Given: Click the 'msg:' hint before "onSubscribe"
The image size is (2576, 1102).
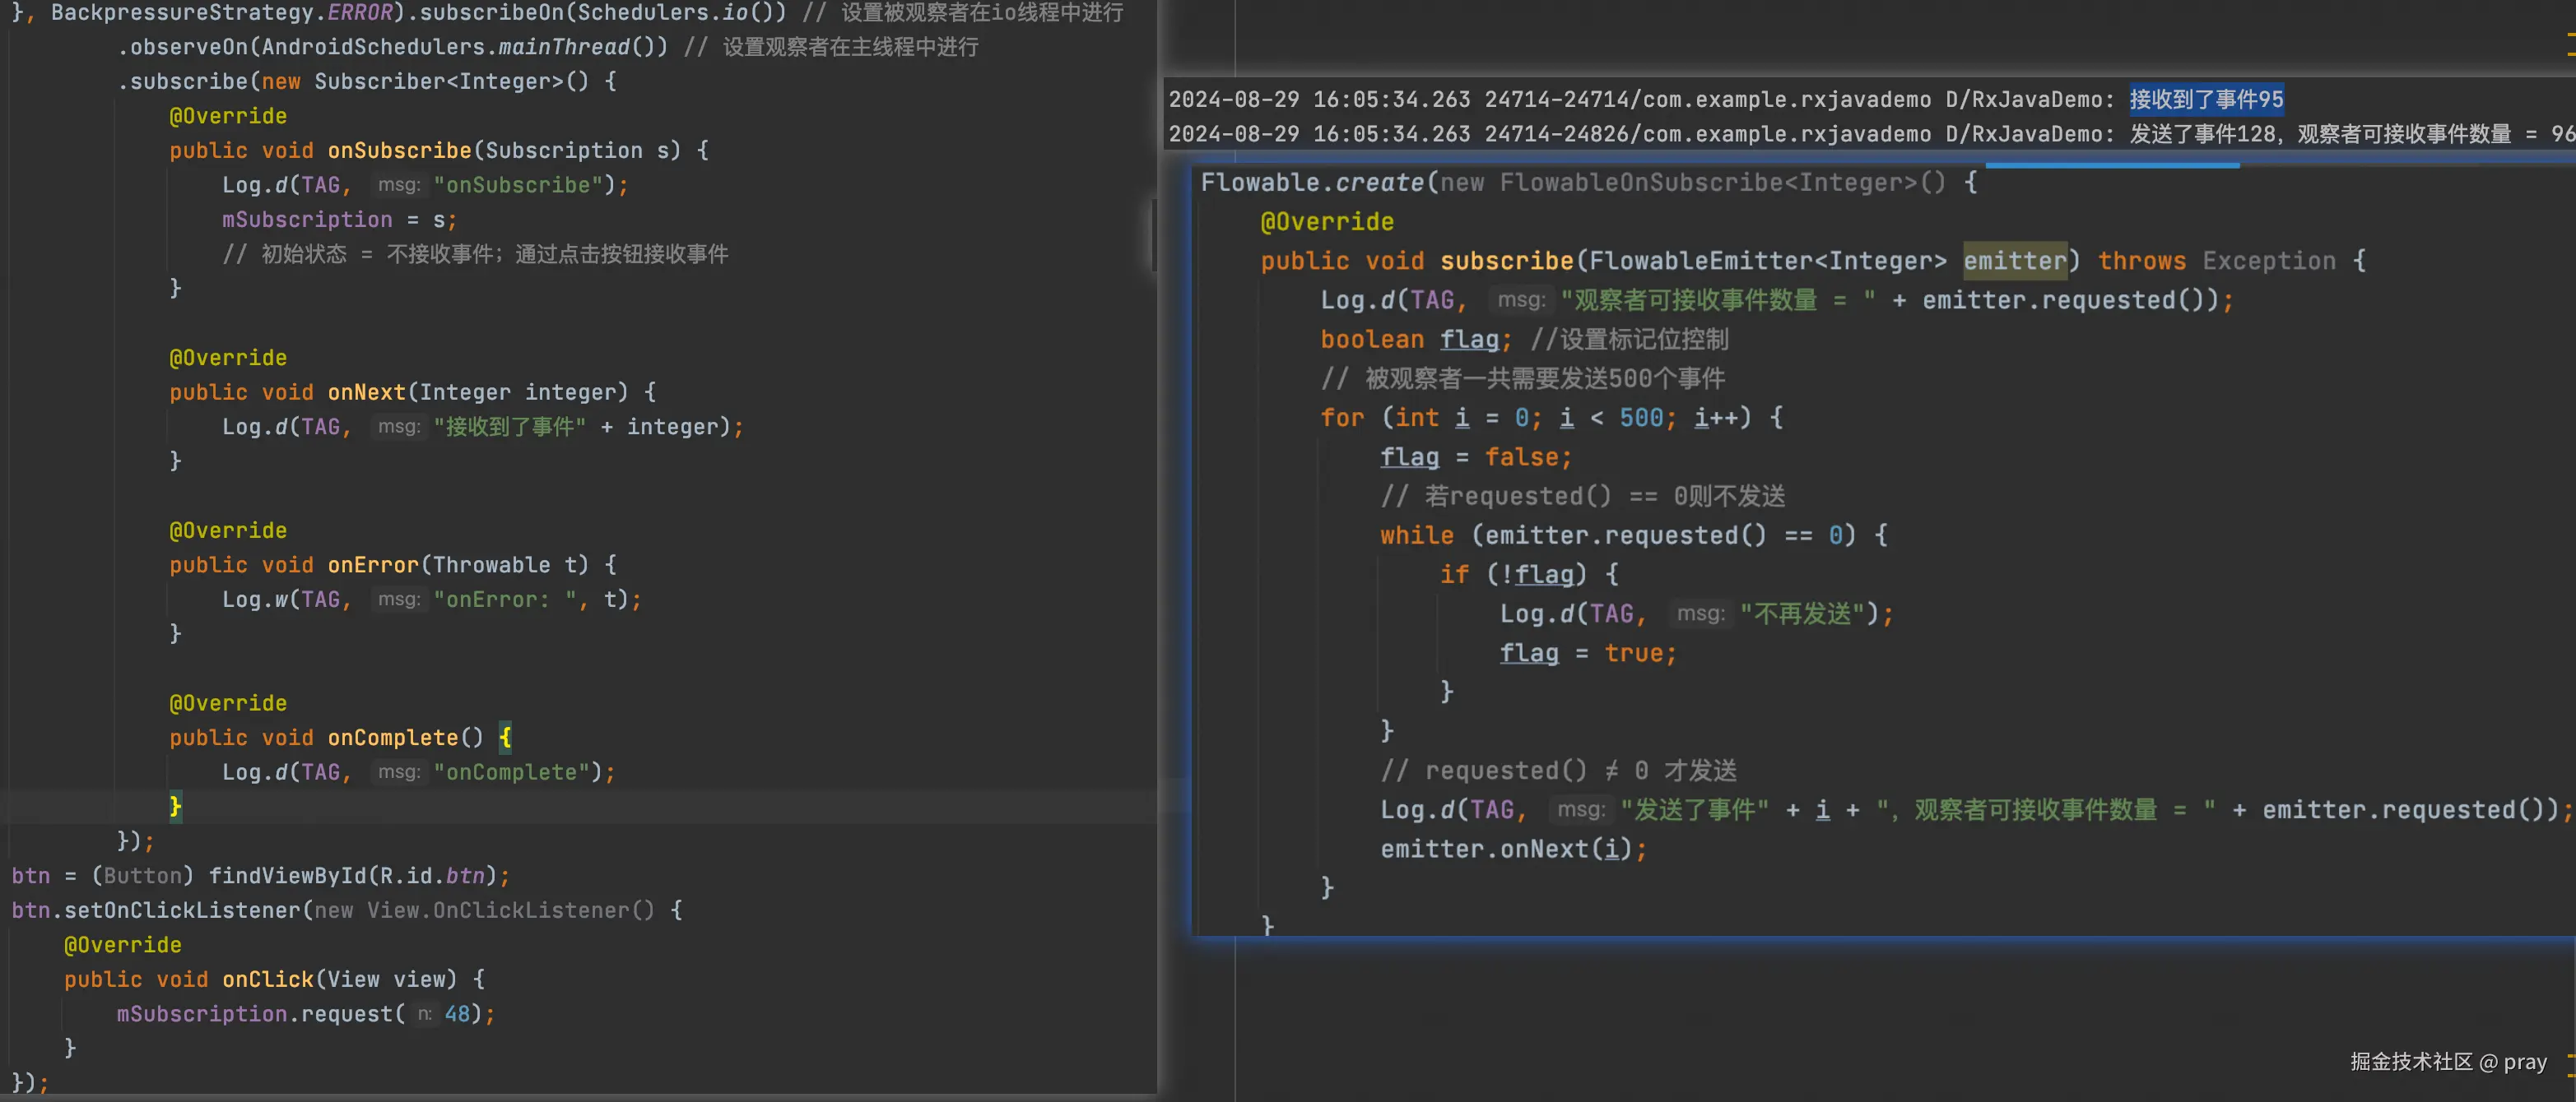Looking at the screenshot, I should (x=398, y=185).
